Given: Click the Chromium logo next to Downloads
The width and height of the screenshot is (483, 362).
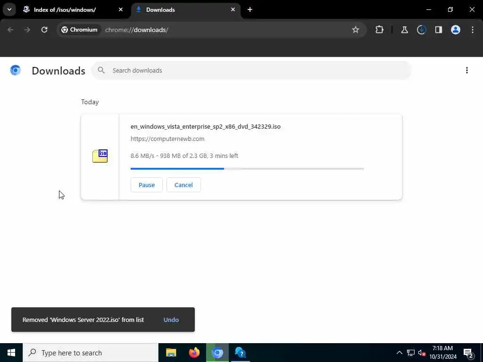Looking at the screenshot, I should (16, 70).
